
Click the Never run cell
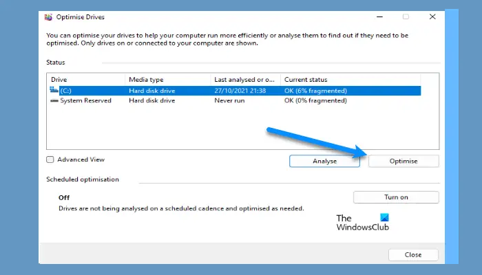pos(229,100)
